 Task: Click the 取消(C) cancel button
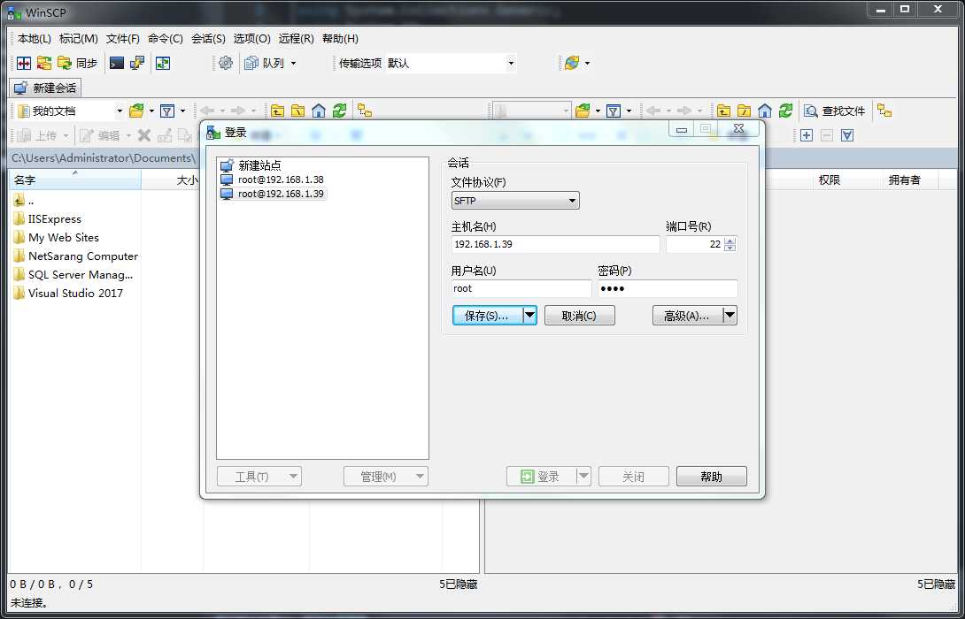point(579,316)
